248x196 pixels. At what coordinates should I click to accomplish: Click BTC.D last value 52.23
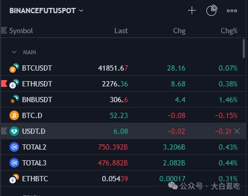(x=119, y=115)
